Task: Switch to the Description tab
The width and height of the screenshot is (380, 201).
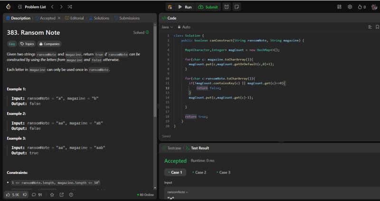Action: pos(19,18)
